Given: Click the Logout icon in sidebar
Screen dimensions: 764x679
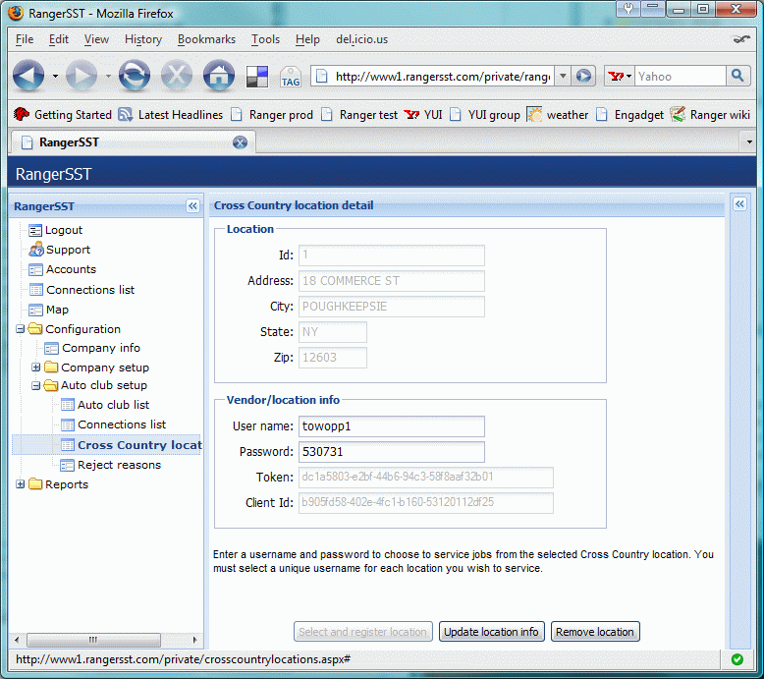Looking at the screenshot, I should tap(36, 230).
